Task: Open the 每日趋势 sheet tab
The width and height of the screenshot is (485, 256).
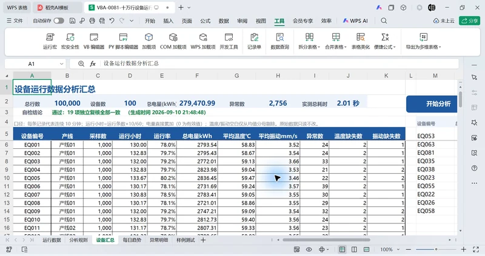Action: tap(132, 240)
